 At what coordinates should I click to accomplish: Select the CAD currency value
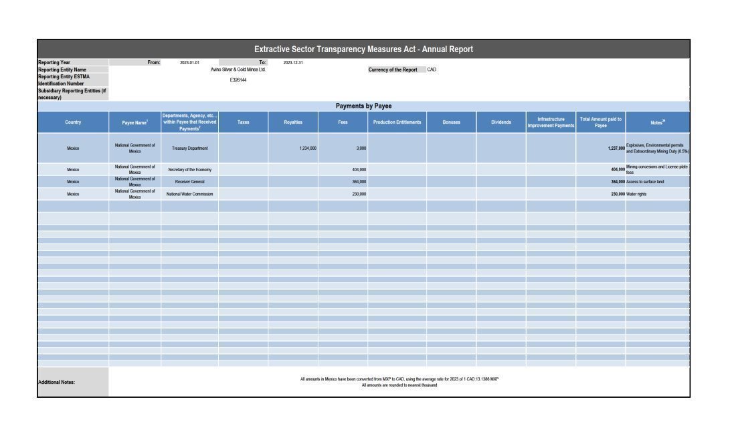[432, 70]
